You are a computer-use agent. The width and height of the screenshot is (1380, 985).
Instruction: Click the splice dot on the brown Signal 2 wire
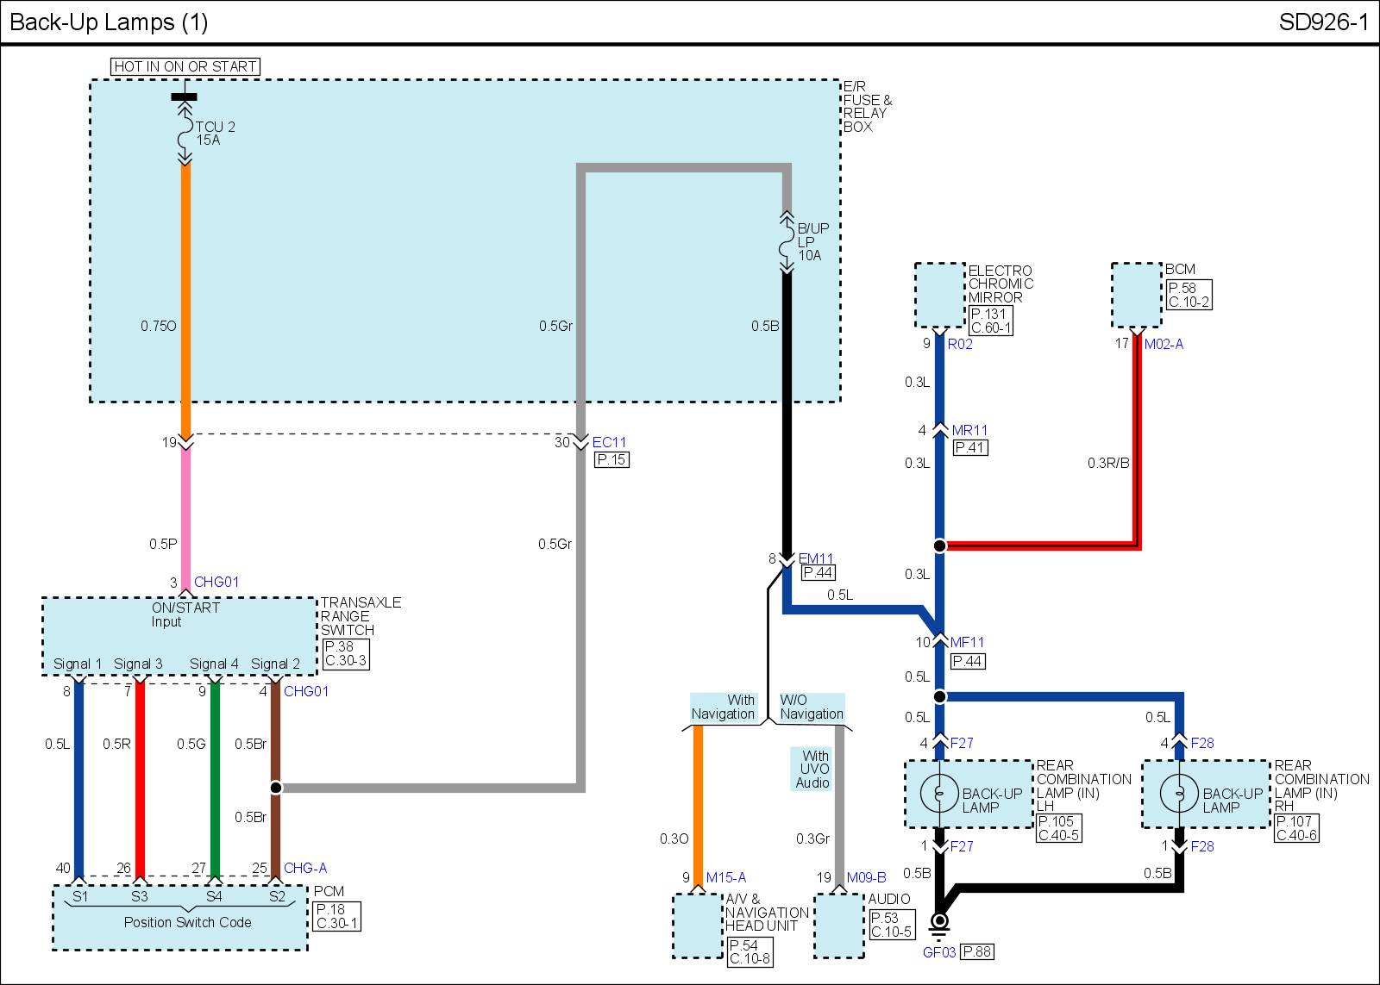(275, 787)
